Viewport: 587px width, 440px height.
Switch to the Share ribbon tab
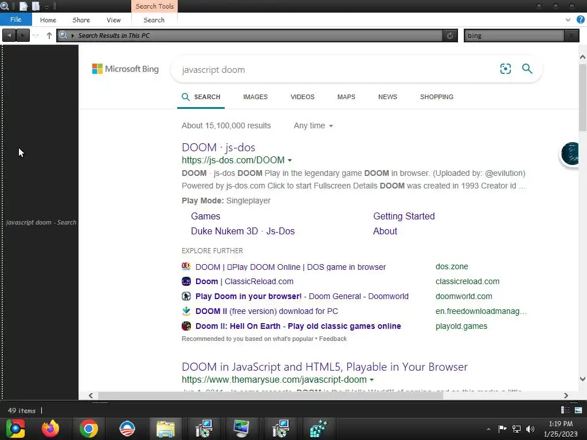(x=81, y=20)
